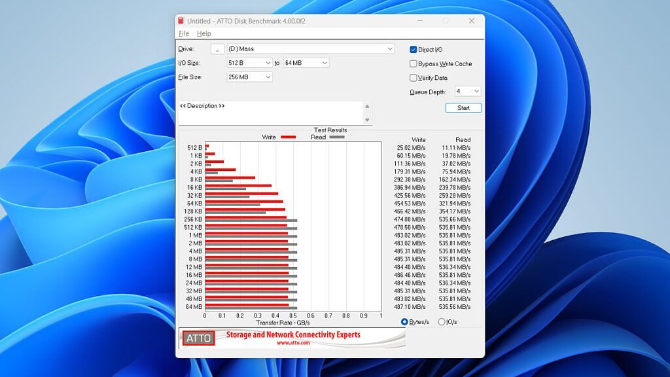Open the Queue Depth dropdown
670x377 pixels.
click(468, 91)
